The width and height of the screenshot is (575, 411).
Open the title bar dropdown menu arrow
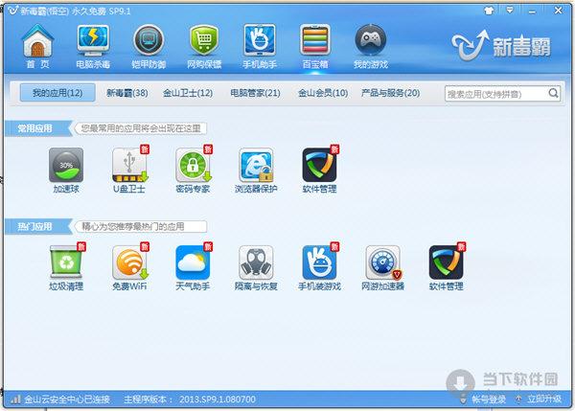coord(510,11)
